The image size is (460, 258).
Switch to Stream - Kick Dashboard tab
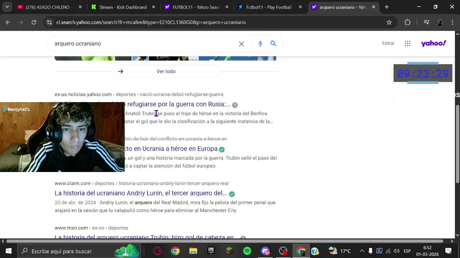(123, 7)
